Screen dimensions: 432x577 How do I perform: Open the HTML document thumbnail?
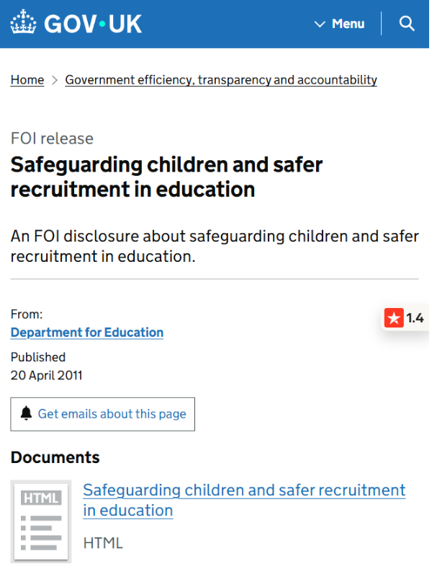41,521
